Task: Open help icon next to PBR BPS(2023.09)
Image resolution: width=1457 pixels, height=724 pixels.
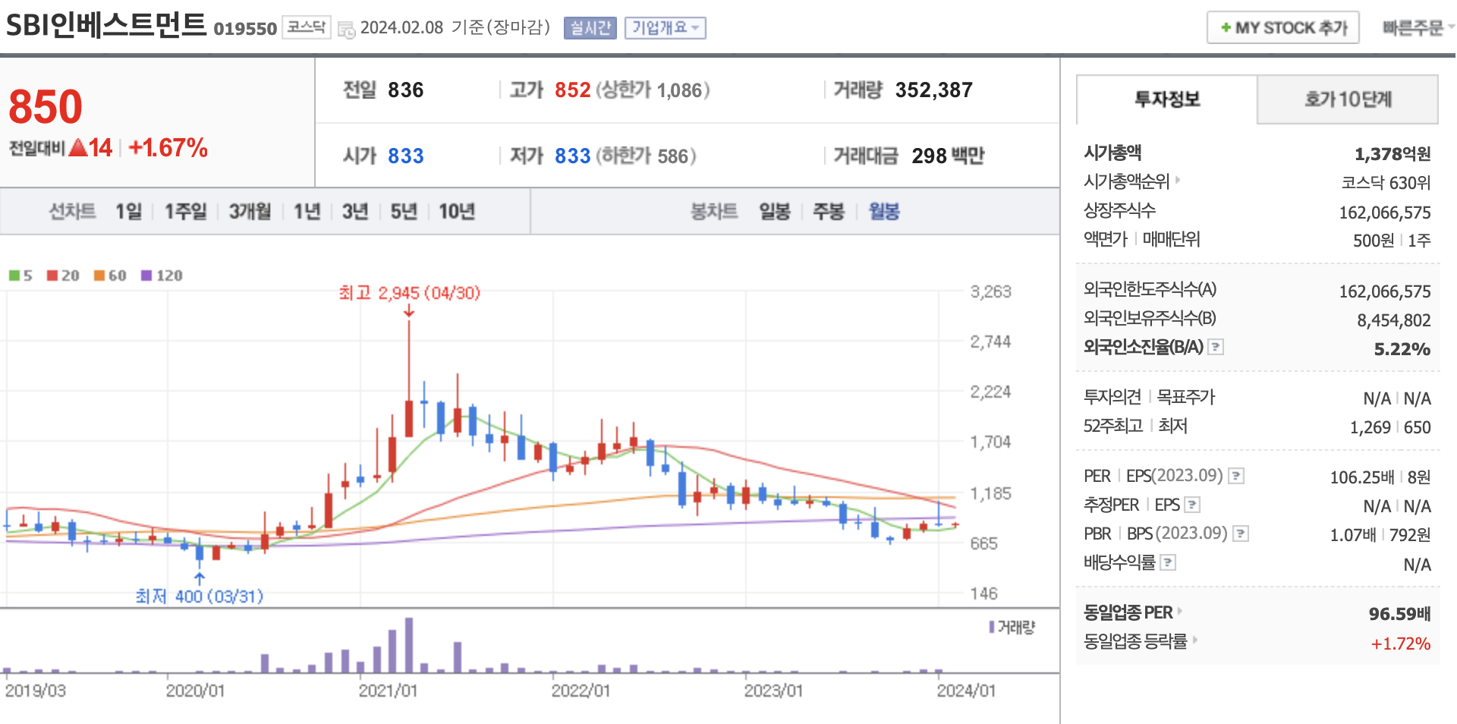Action: (x=1241, y=534)
